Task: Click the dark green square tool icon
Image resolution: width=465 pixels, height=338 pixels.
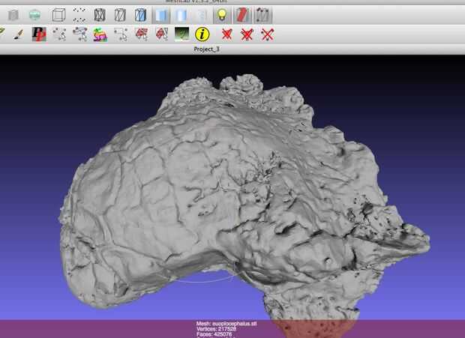Action: pos(181,34)
